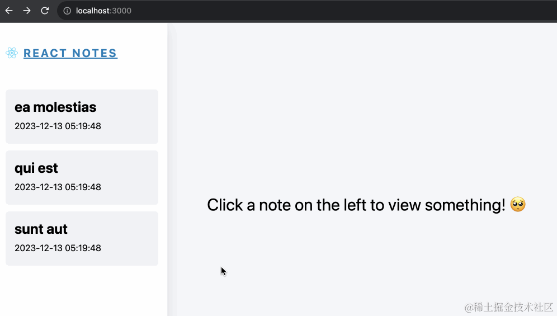
Task: Click the pleading face emoji
Action: click(518, 205)
